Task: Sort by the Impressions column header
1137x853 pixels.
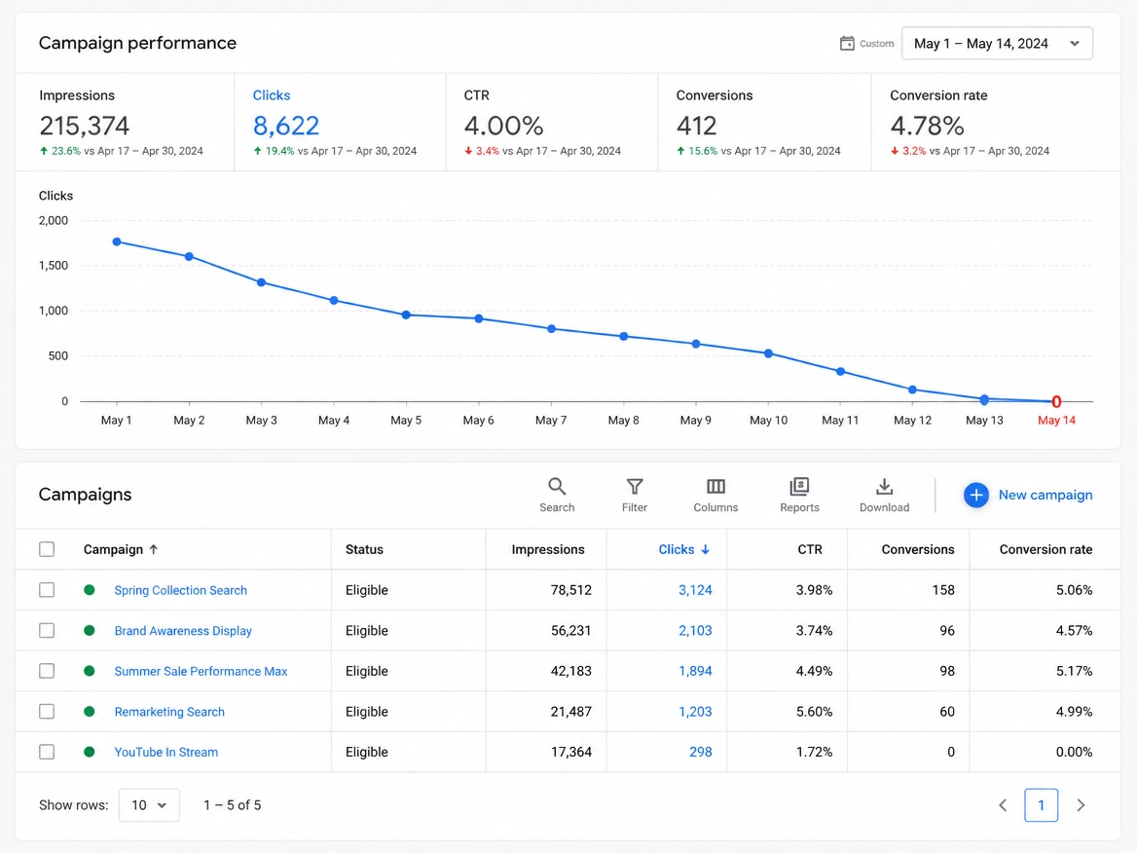Action: (x=547, y=549)
